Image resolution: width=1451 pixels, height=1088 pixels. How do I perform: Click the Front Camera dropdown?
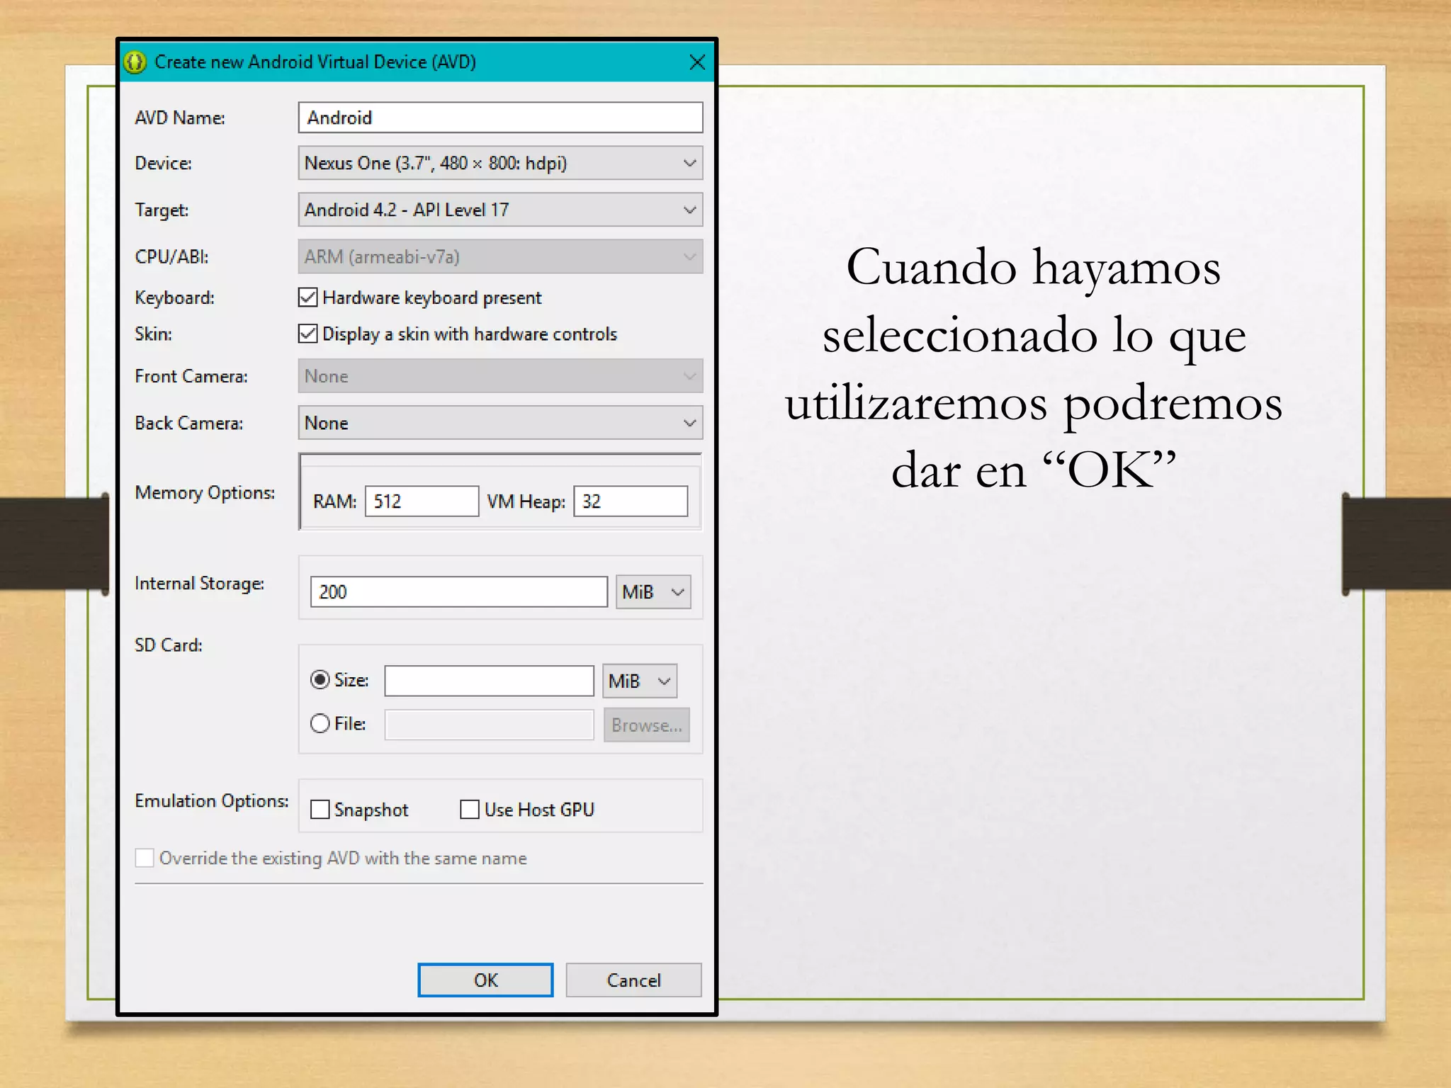click(500, 376)
